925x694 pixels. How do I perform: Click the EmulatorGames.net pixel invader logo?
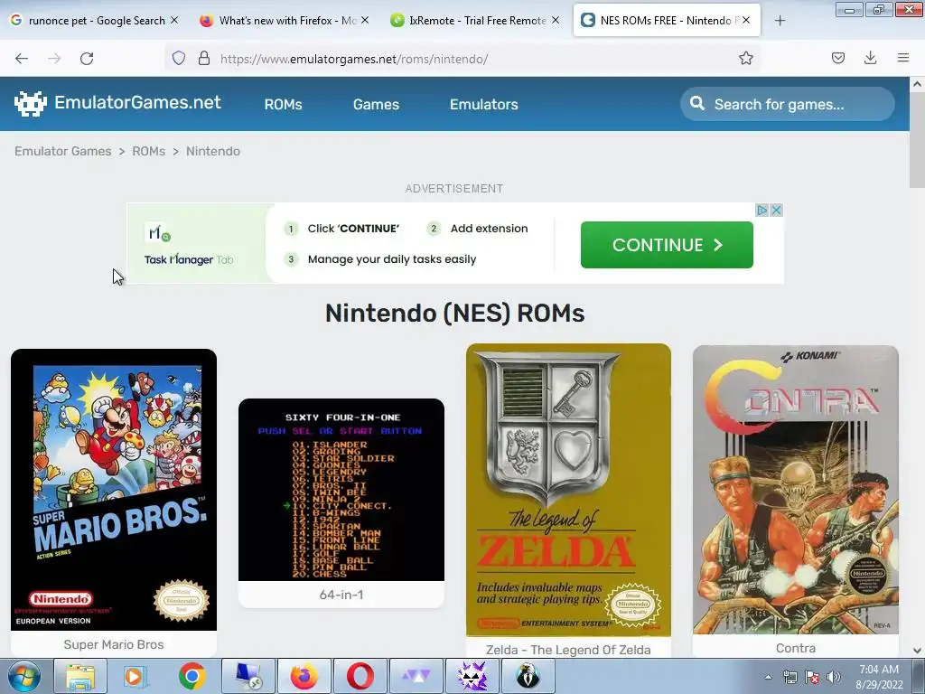coord(31,103)
